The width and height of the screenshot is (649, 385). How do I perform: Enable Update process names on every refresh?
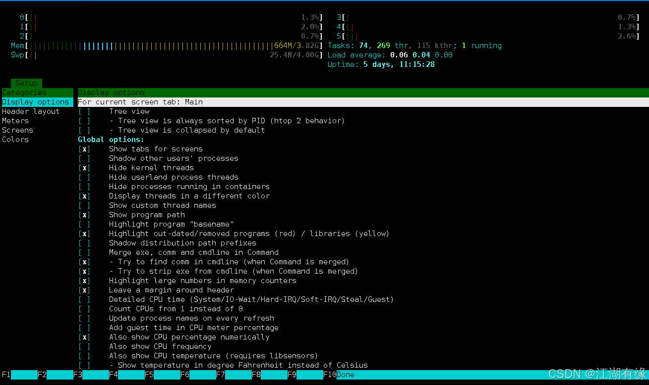click(84, 318)
